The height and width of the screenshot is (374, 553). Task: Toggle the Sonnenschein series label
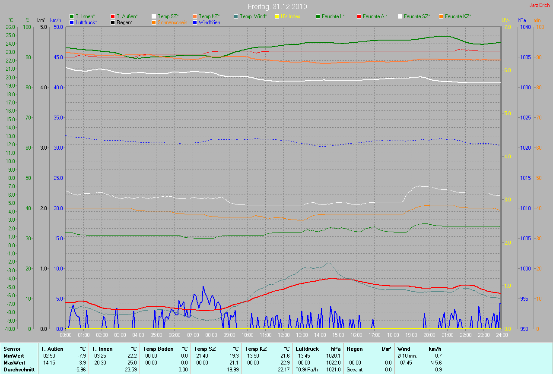172,22
